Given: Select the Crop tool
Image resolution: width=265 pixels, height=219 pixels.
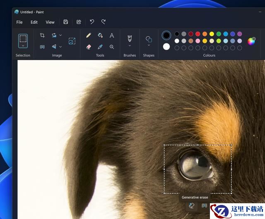Looking at the screenshot, I should click(42, 35).
